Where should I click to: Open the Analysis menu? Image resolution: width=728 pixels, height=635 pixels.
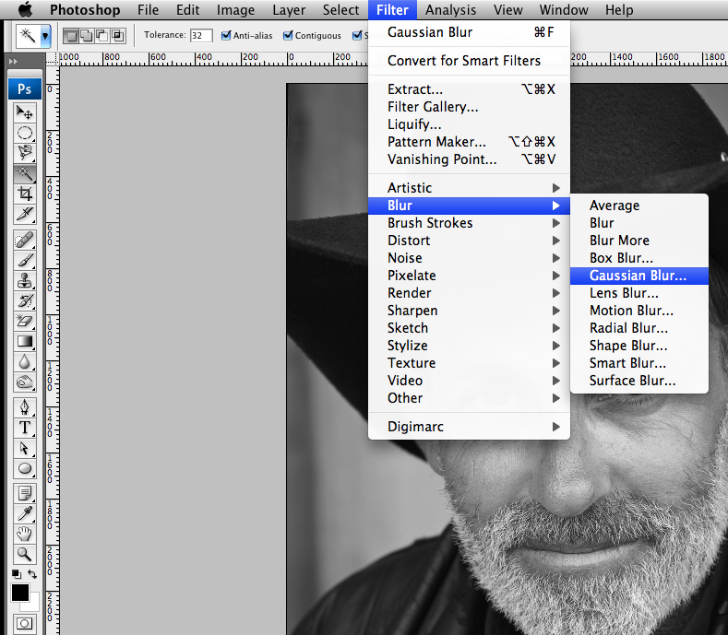450,10
